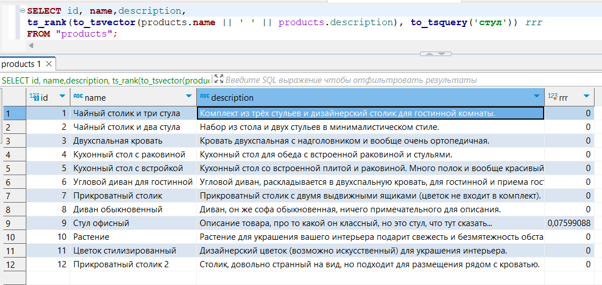The image size is (602, 285).
Task: Select the description column header
Action: point(370,97)
